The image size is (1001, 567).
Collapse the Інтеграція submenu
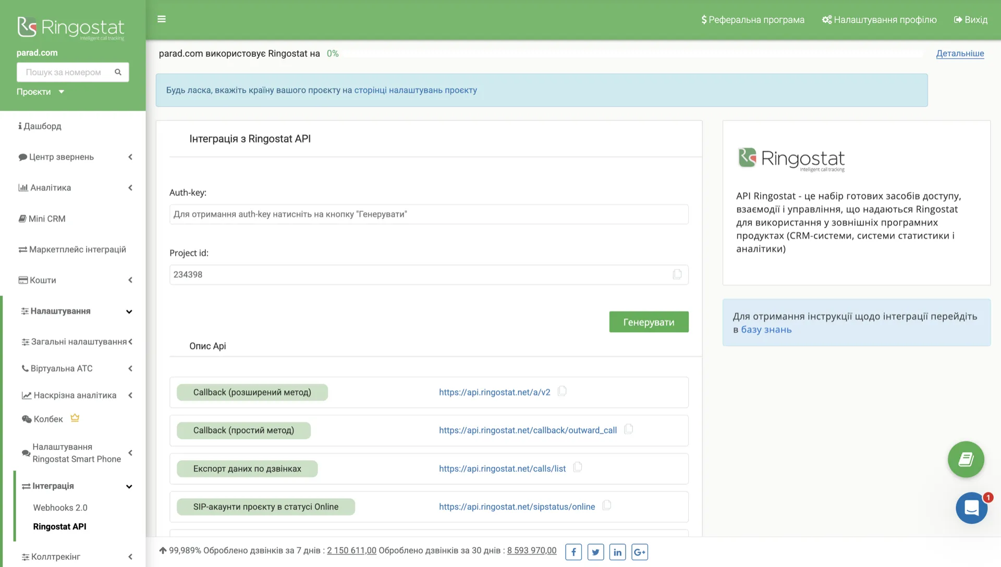click(76, 486)
